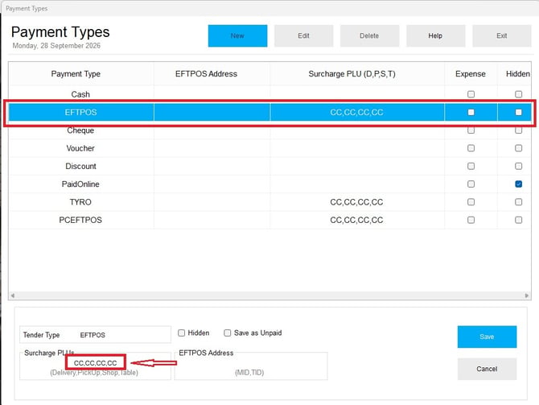Select the TYRO payment type row
The image size is (539, 405).
(269, 202)
